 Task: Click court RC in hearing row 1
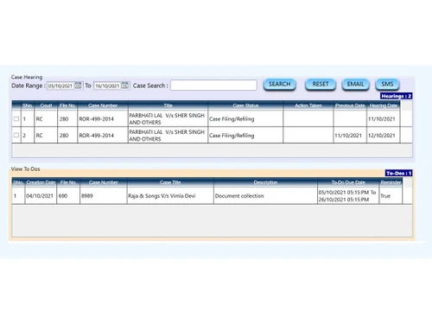pyautogui.click(x=39, y=119)
